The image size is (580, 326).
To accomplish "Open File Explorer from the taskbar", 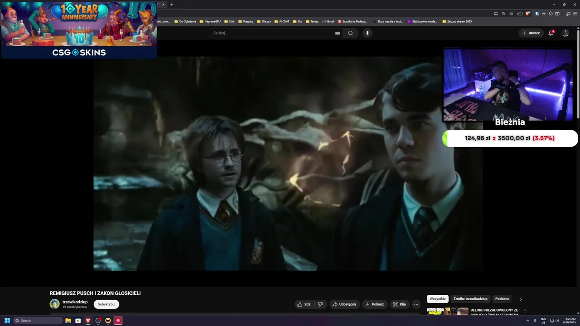I will pyautogui.click(x=68, y=321).
